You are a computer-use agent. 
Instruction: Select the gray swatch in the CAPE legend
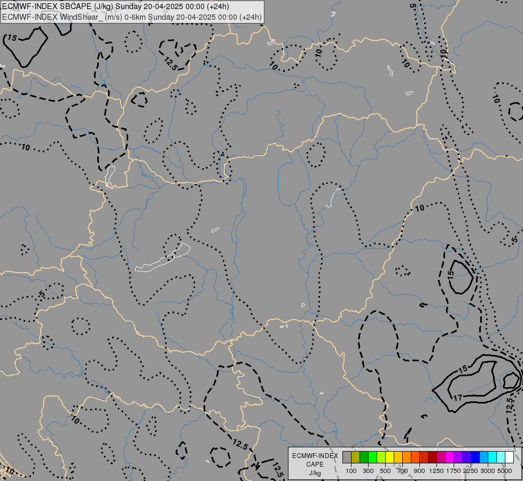(x=347, y=457)
